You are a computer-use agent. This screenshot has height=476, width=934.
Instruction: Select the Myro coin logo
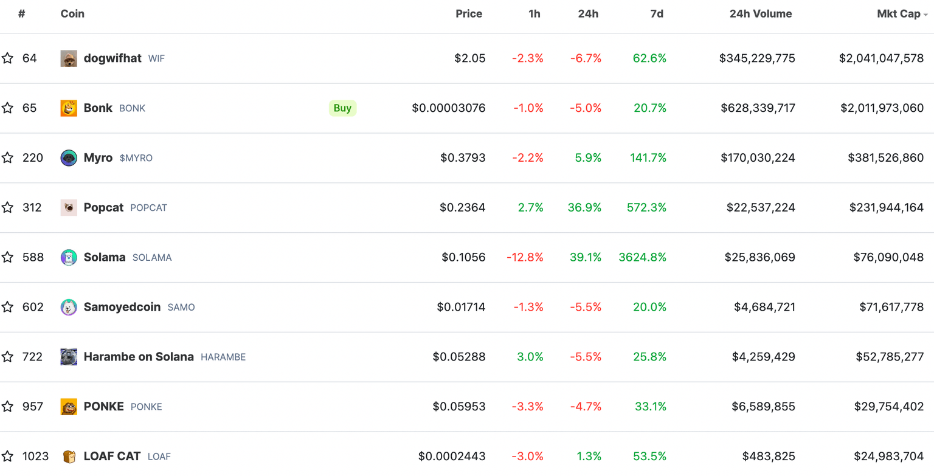pos(69,158)
